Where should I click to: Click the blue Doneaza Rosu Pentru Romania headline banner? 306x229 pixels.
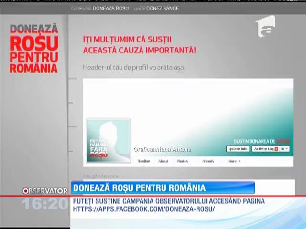click(163, 187)
